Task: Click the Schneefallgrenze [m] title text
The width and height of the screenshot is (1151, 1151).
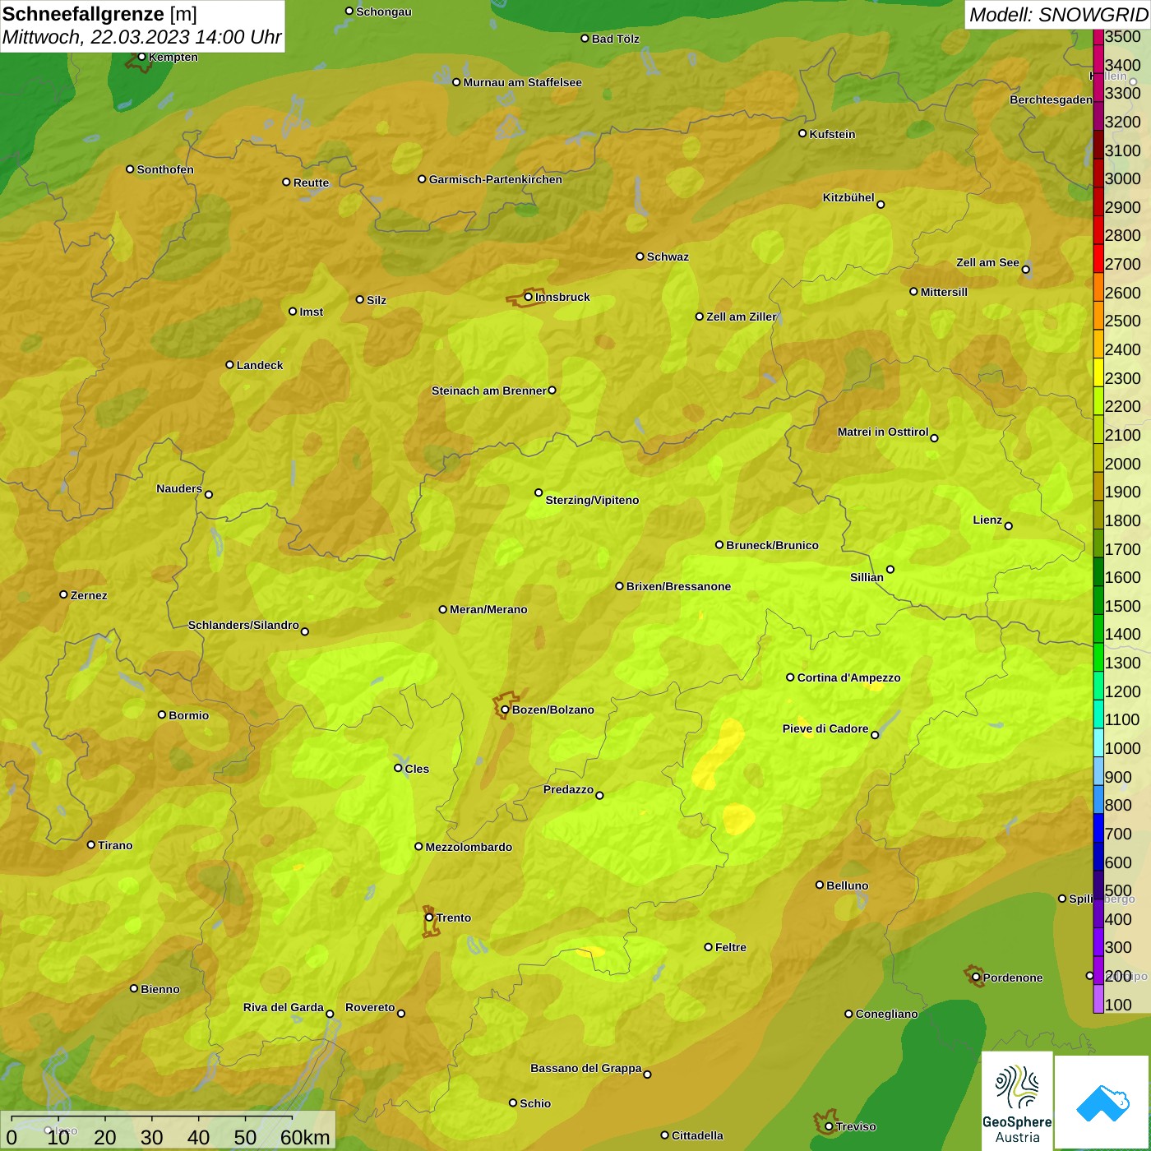Action: point(99,14)
